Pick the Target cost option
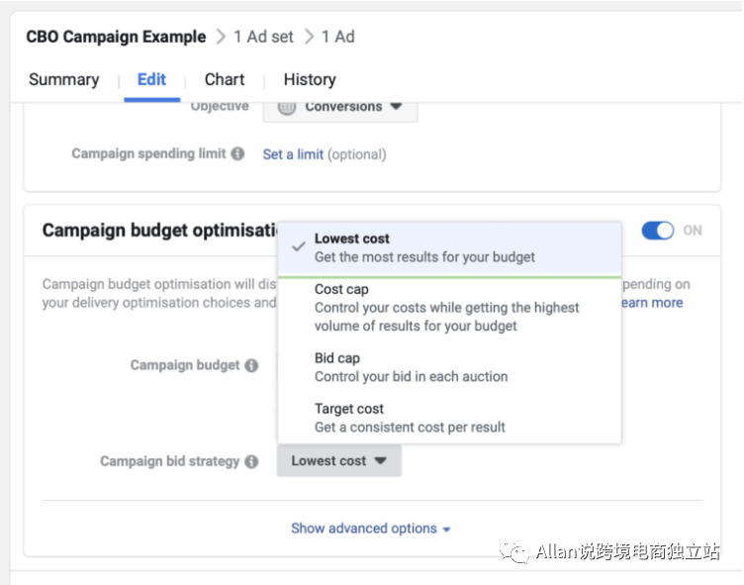Image resolution: width=744 pixels, height=585 pixels. click(410, 418)
